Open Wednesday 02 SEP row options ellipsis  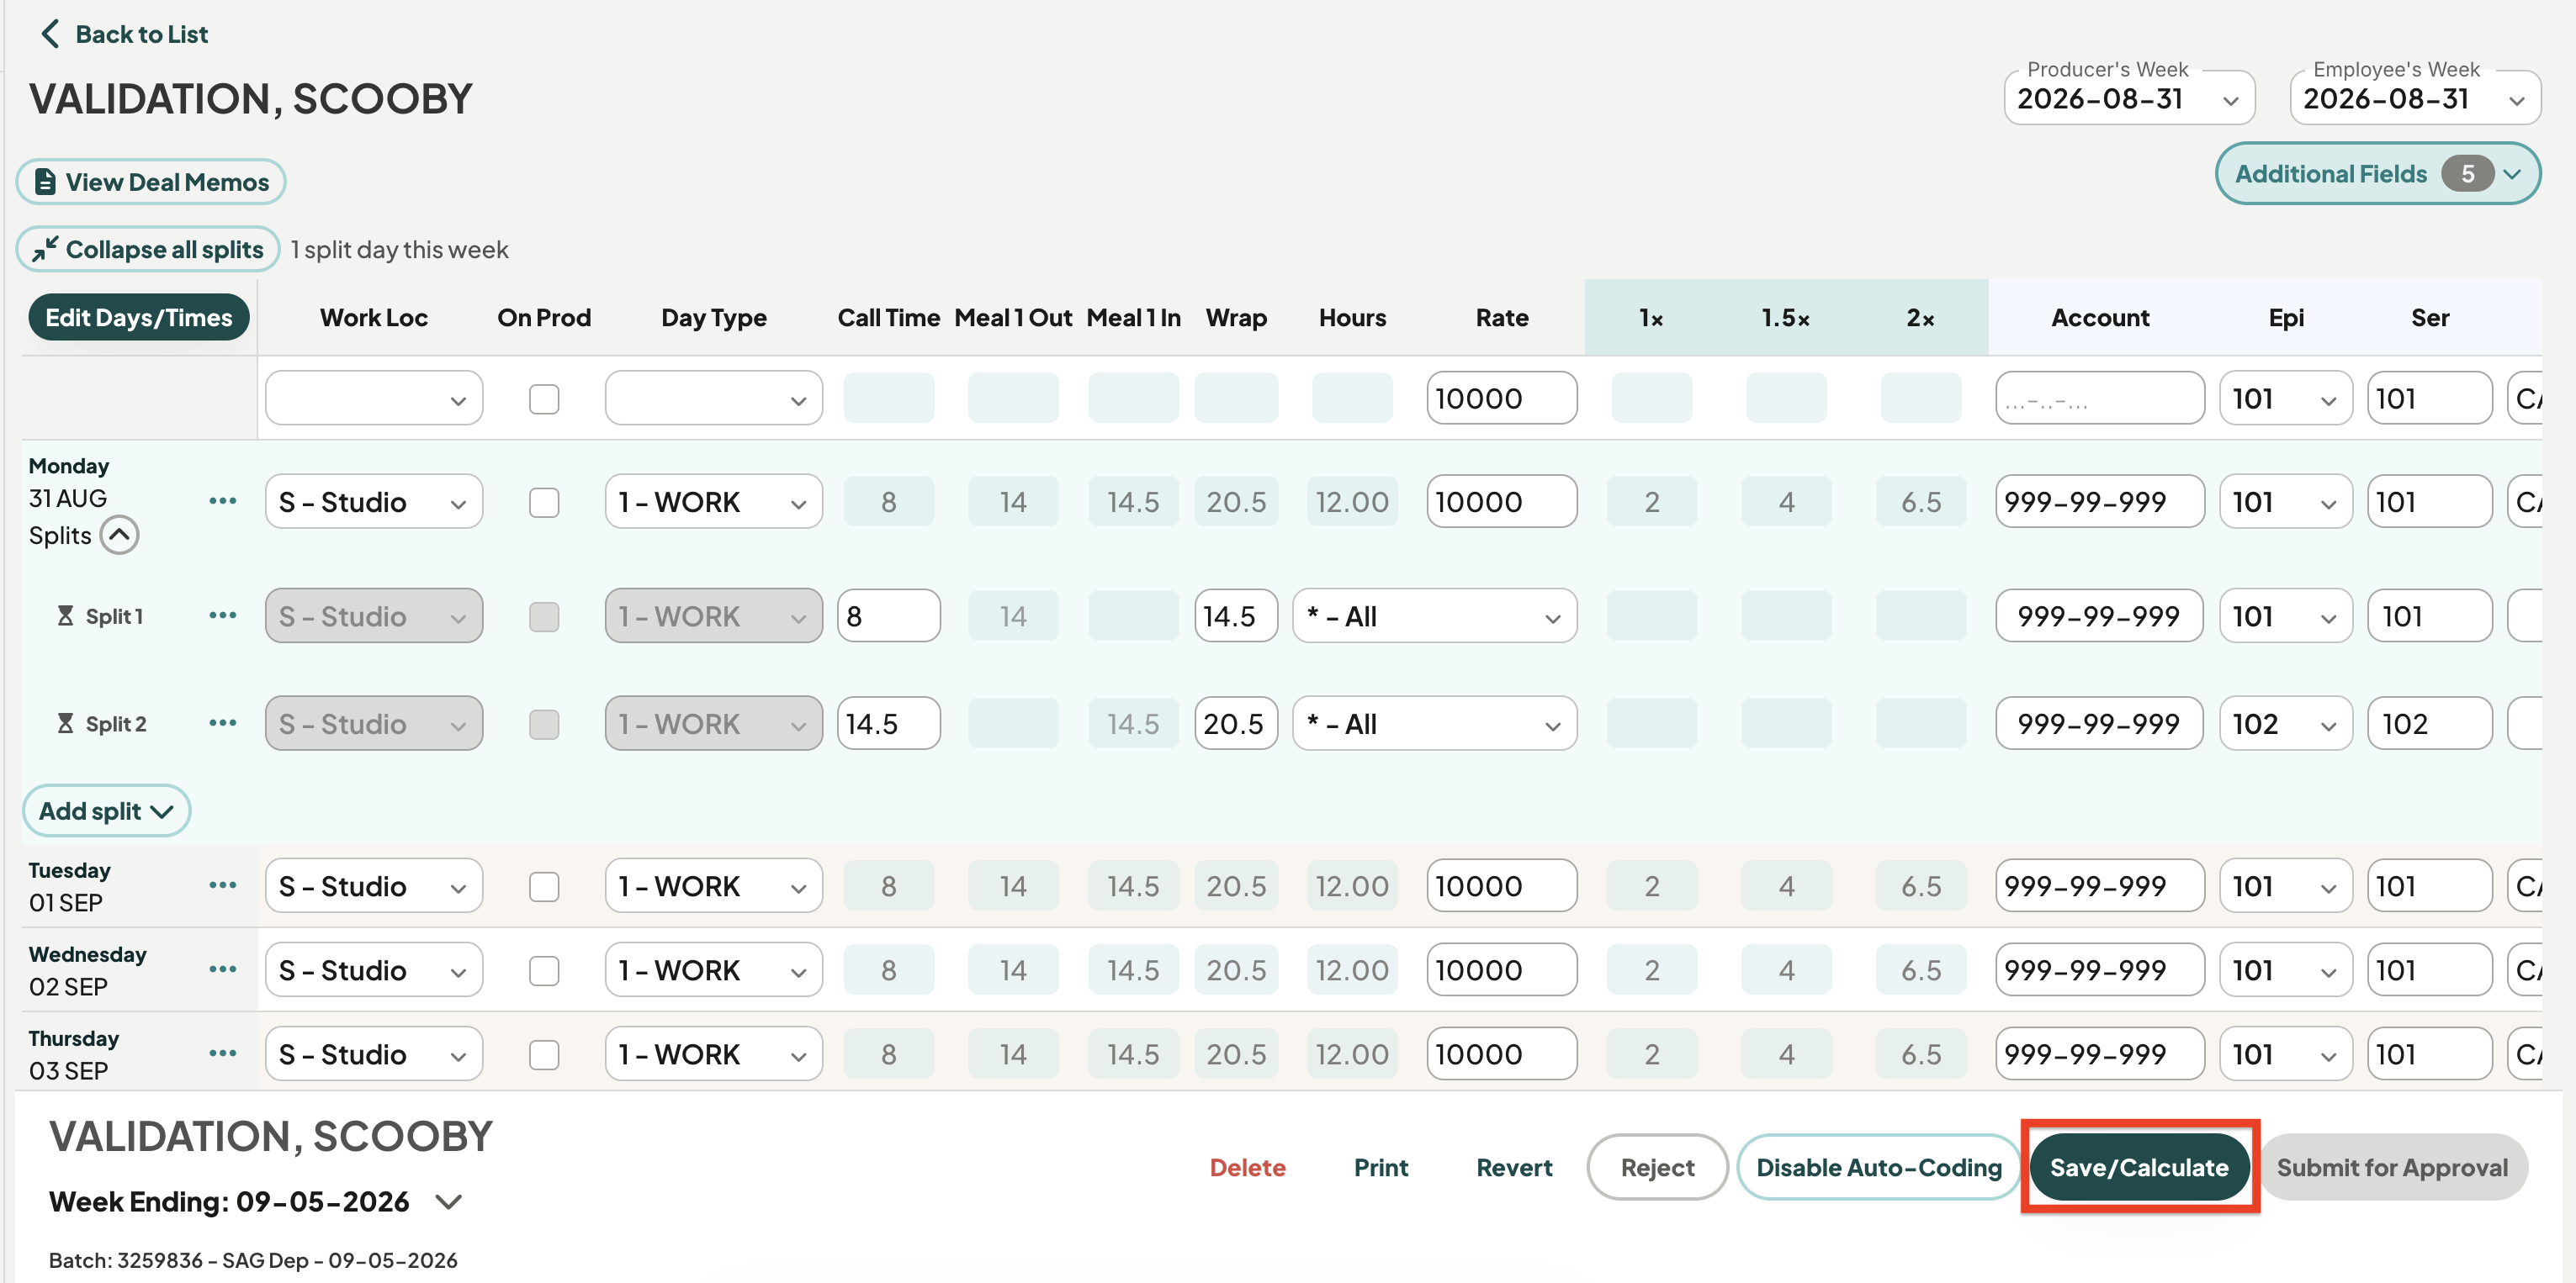pos(223,969)
